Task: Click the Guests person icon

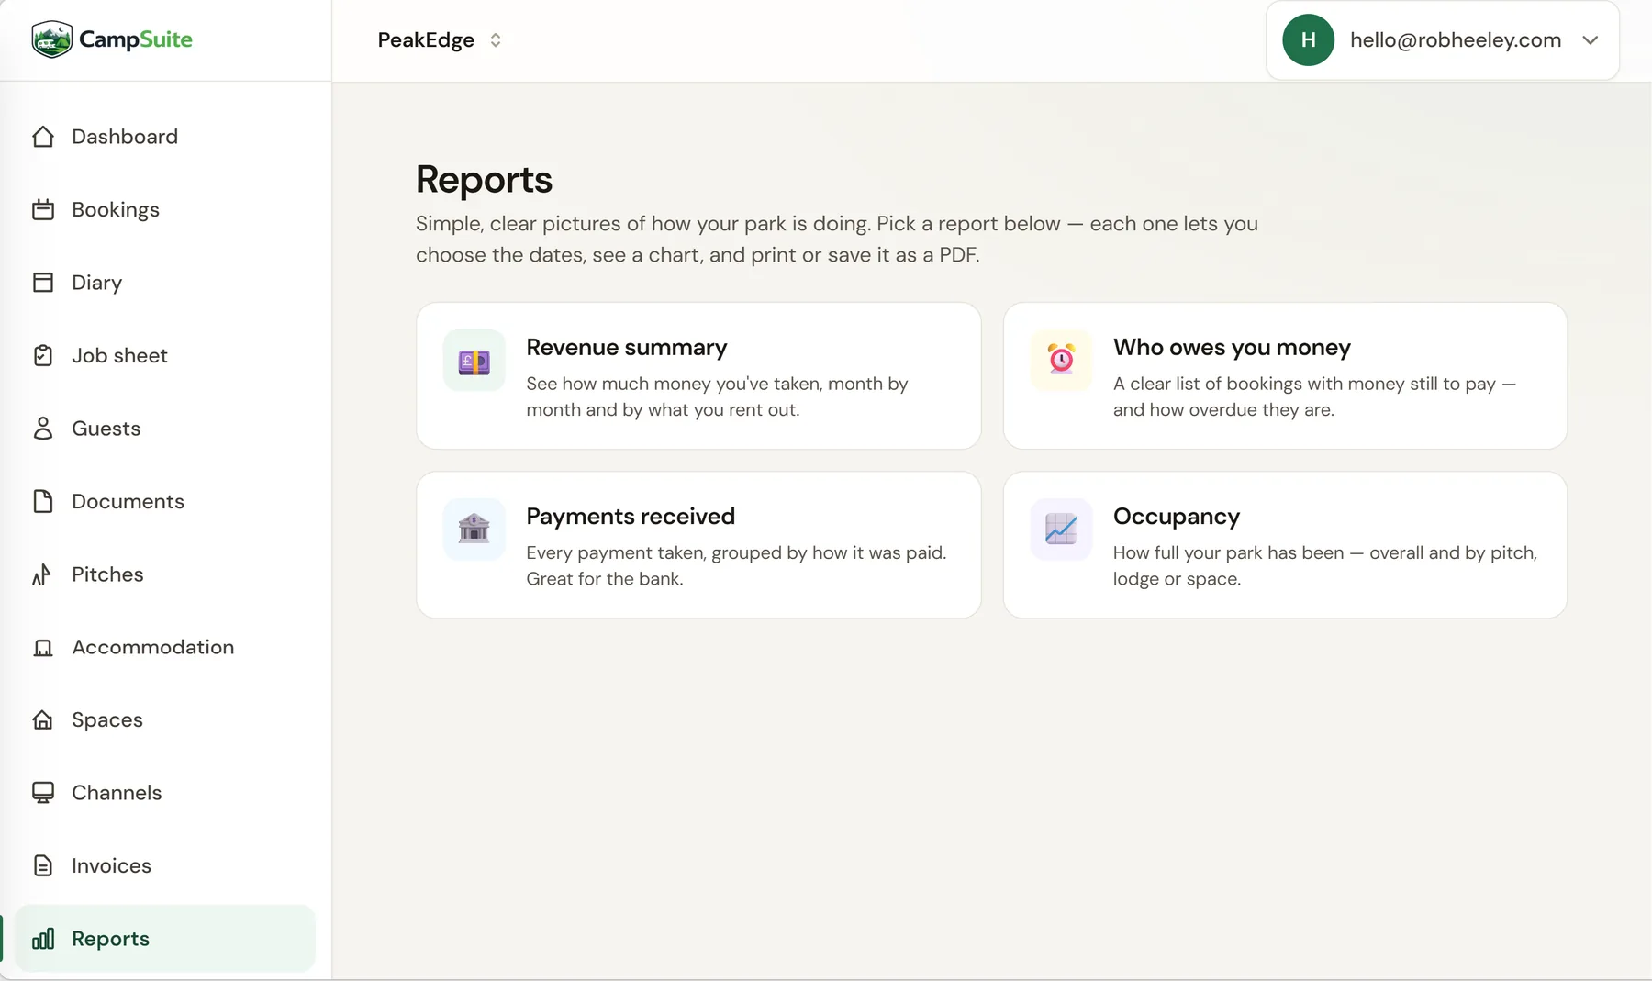Action: tap(43, 429)
